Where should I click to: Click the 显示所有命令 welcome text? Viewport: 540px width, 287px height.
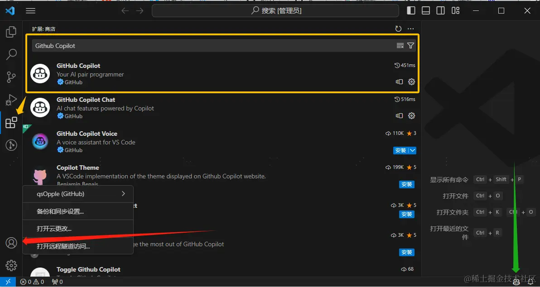tap(449, 180)
